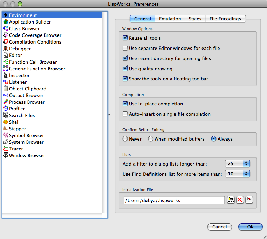The height and width of the screenshot is (239, 267).
Task: Select the Debugger bug icon in sidebar
Action: 6,49
